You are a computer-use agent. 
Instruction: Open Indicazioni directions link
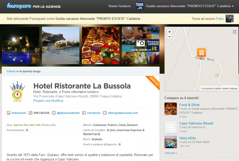pyautogui.click(x=19, y=113)
